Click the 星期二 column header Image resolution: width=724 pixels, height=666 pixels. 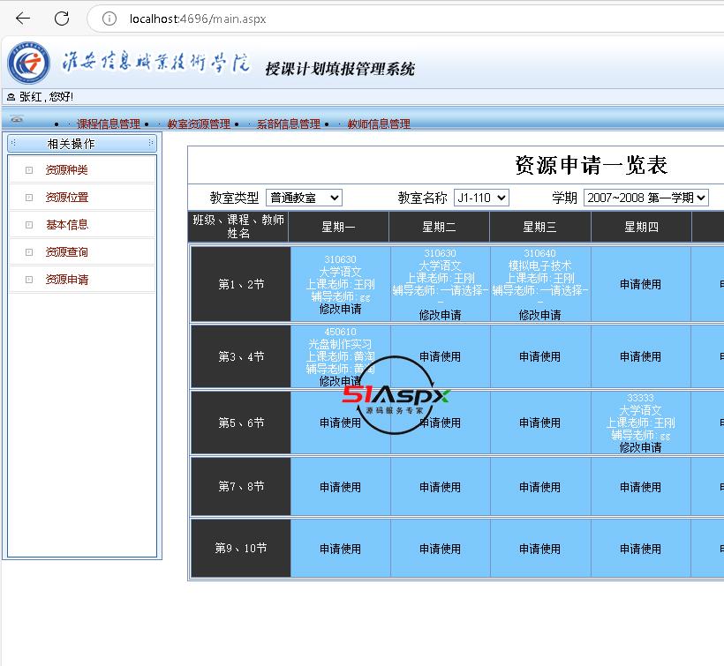(x=439, y=227)
